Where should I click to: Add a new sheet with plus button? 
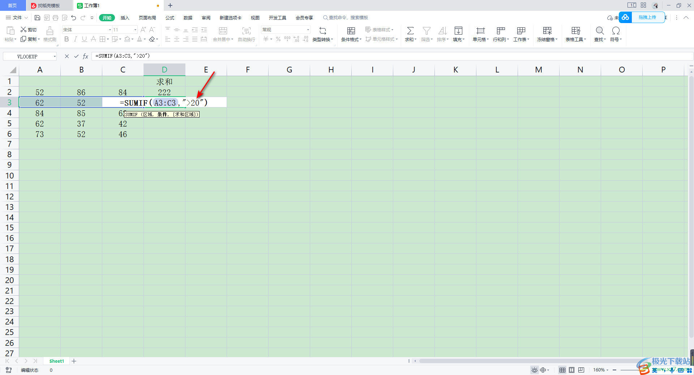(74, 361)
